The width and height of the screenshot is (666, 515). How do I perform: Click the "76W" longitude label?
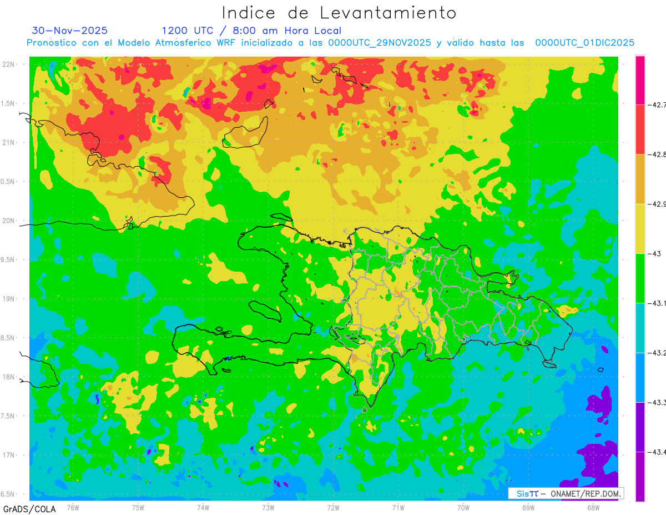coord(73,507)
